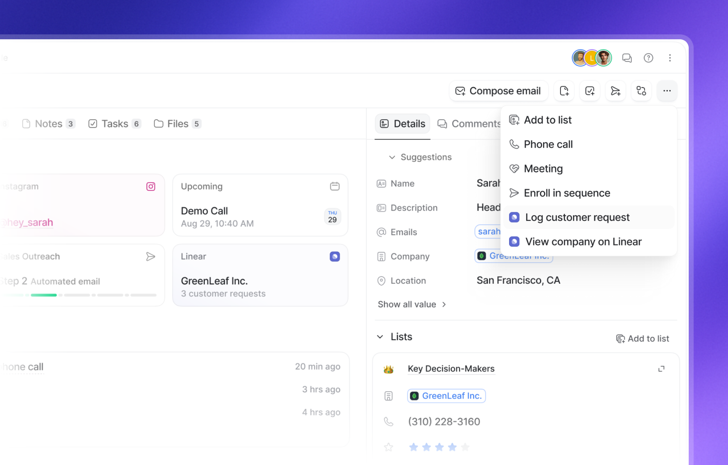Viewport: 728px width, 465px height.
Task: Collapse the Suggestions section
Action: [x=392, y=157]
